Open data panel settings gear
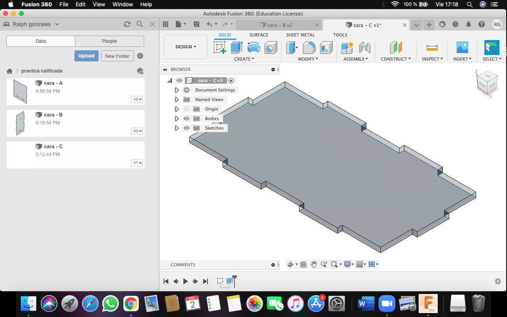 coord(140,56)
